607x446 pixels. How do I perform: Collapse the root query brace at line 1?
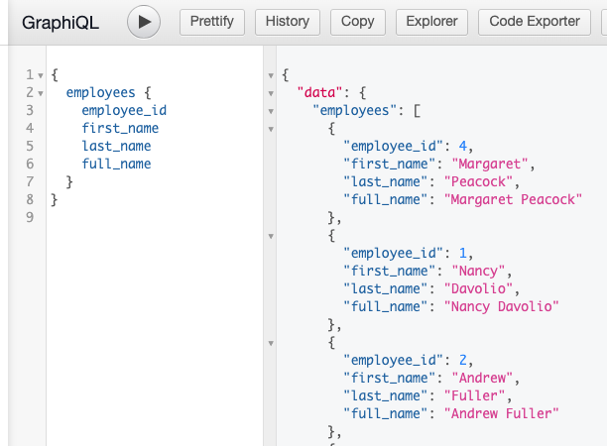[x=40, y=75]
